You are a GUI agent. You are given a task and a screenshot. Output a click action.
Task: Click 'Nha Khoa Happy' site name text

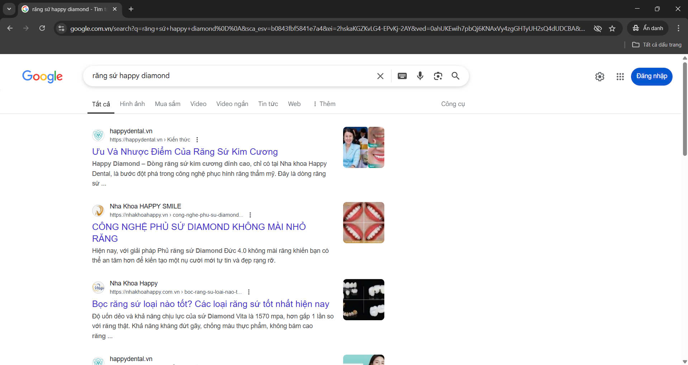point(133,283)
